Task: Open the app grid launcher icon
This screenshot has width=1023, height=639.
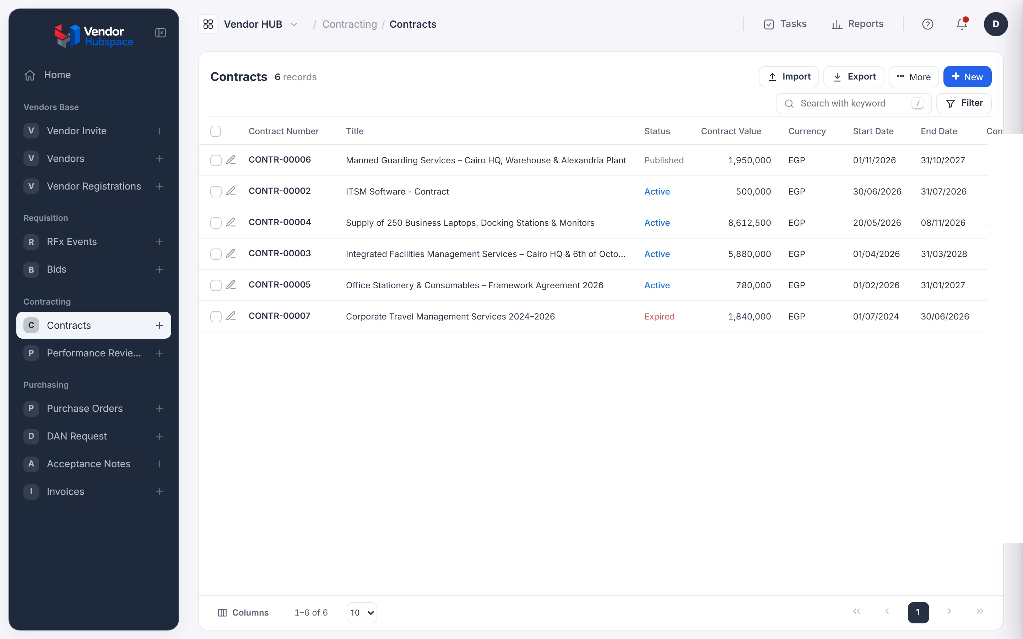Action: (208, 24)
